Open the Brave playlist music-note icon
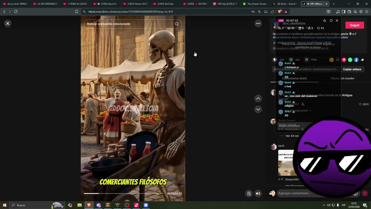This screenshot has width=371, height=209. [x=338, y=12]
